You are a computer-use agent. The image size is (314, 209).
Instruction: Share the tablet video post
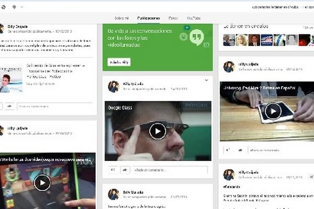coord(240,150)
